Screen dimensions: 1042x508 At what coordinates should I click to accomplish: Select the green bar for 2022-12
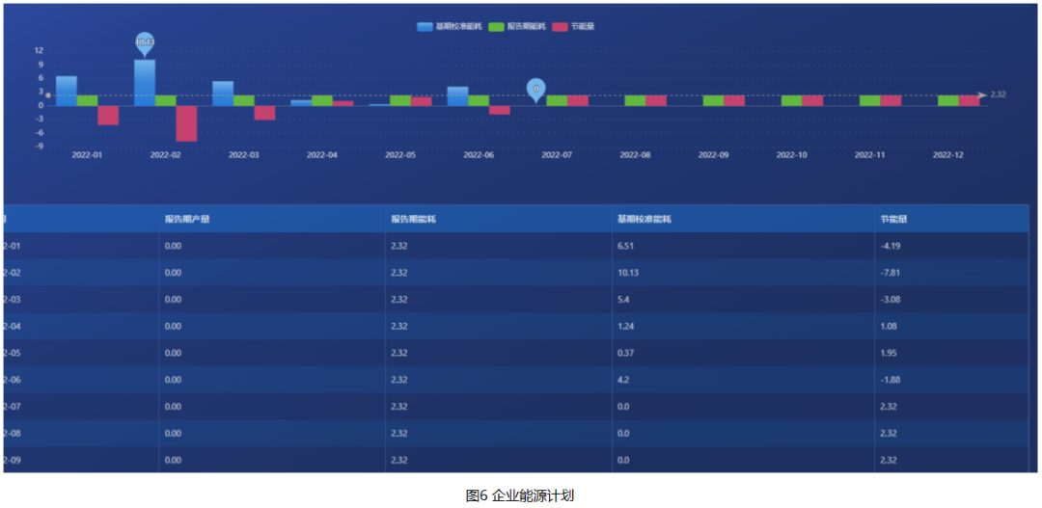(948, 100)
